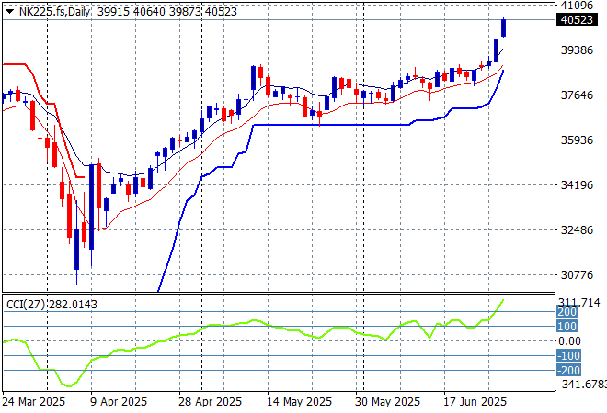
Task: Select the 28 Apr 2025 date label
Action: pos(209,402)
